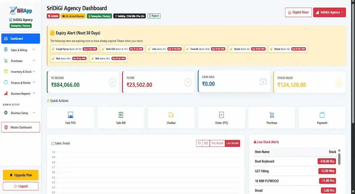Image resolution: width=355 pixels, height=194 pixels.
Task: Click the CA: Arvind Sharma badge
Action: point(73,16)
